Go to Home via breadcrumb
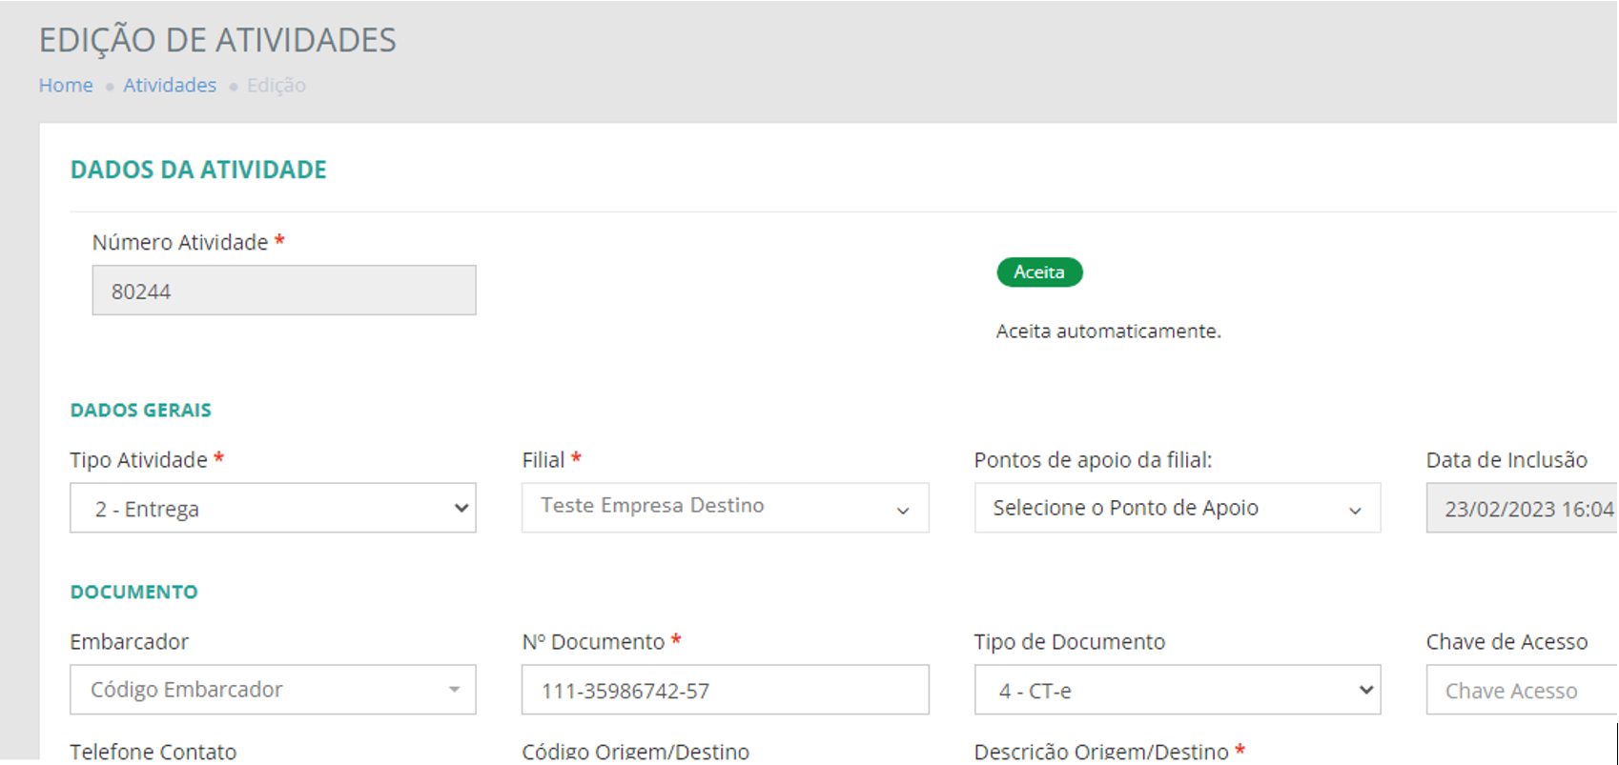Viewport: 1619px width, 765px height. [66, 86]
